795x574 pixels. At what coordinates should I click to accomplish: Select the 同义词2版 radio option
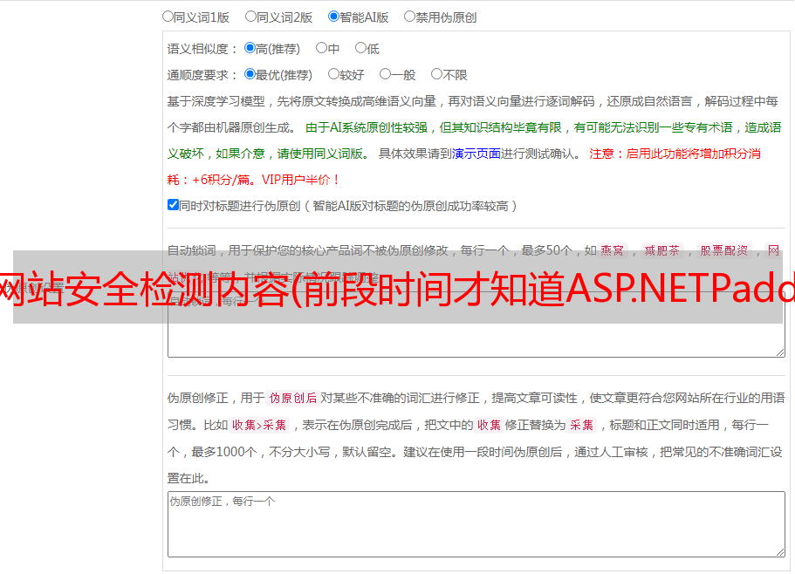click(250, 17)
